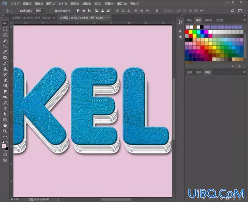Open the History panel icon
Screen dimensions: 248x202
180,22
